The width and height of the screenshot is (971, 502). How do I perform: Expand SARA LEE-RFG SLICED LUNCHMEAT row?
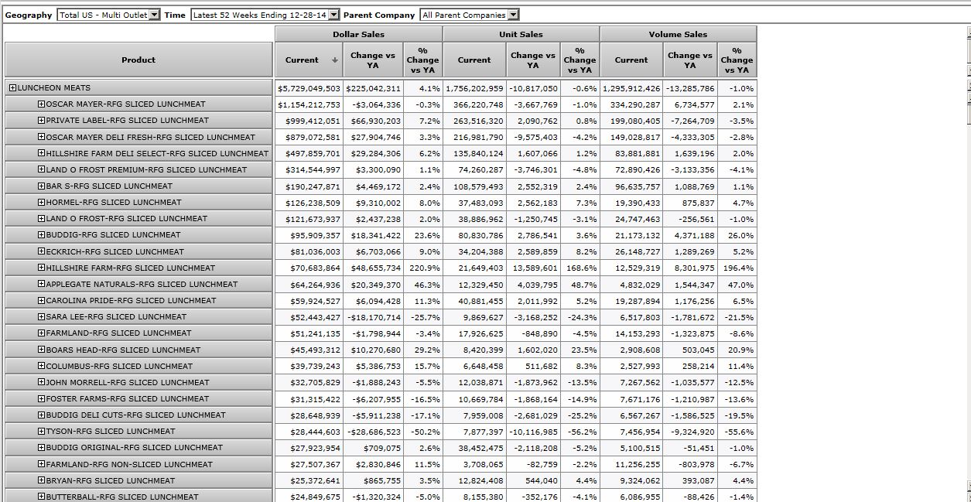[41, 317]
